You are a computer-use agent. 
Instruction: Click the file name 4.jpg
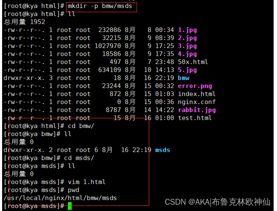[187, 54]
